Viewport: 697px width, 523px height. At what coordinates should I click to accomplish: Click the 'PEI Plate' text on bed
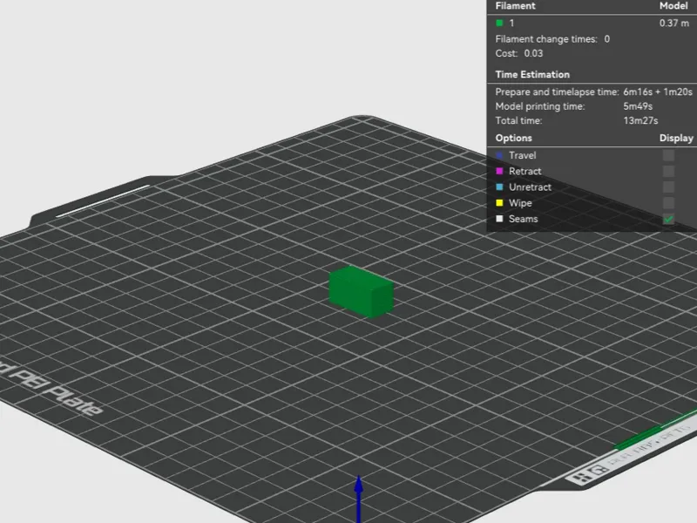(56, 390)
